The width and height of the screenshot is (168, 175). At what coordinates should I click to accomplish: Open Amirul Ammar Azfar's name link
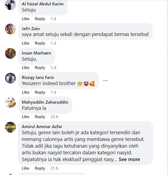(42, 127)
